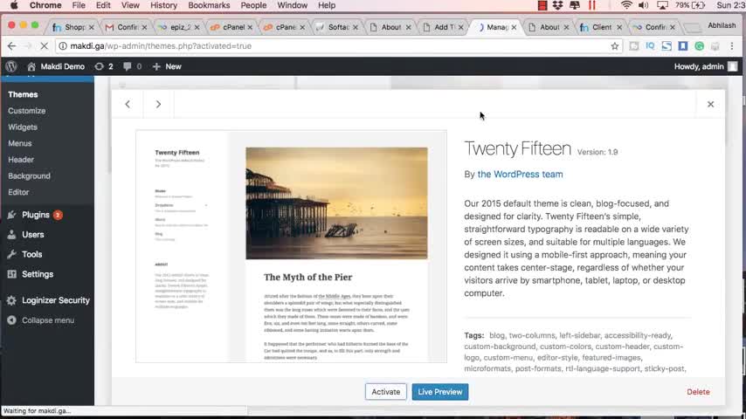This screenshot has height=419, width=746.
Task: Click the Makdi Demo site name
Action: [x=62, y=66]
